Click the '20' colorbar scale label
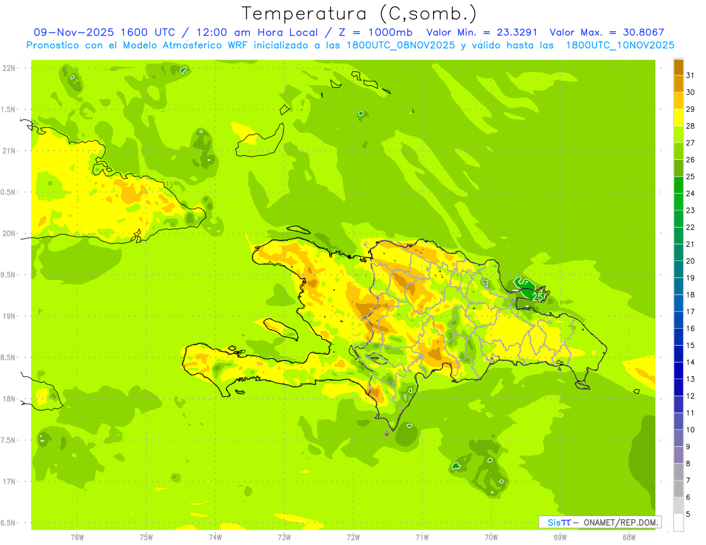 coord(691,261)
